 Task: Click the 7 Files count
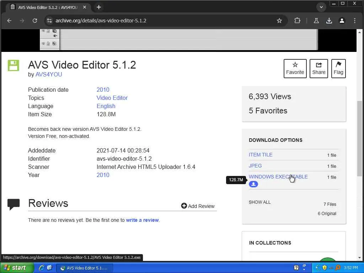pos(330,204)
